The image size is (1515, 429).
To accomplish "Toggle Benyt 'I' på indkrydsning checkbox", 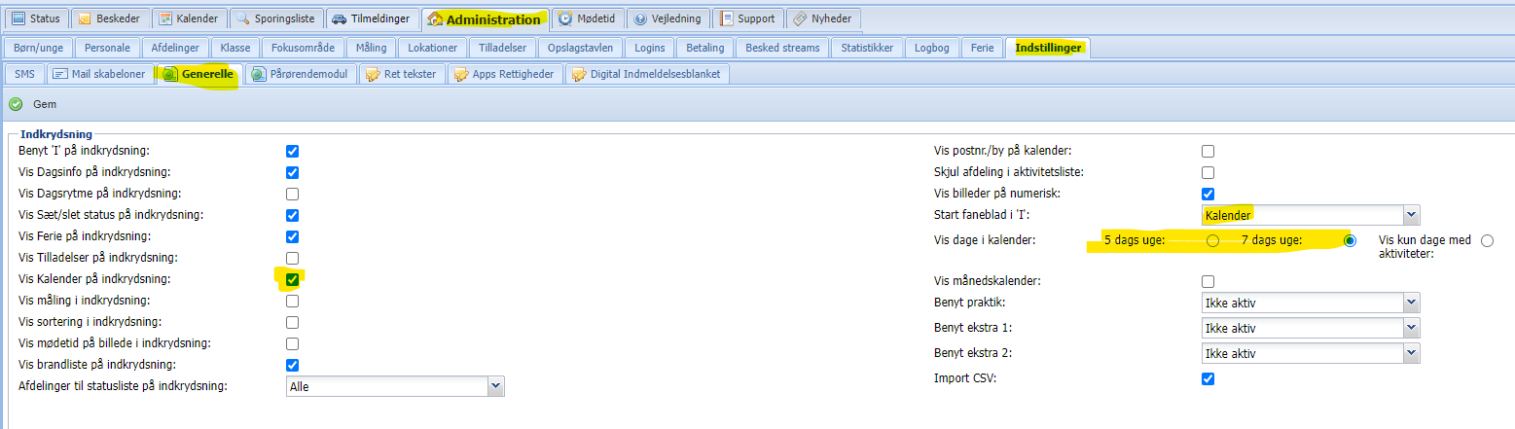I will click(x=292, y=151).
